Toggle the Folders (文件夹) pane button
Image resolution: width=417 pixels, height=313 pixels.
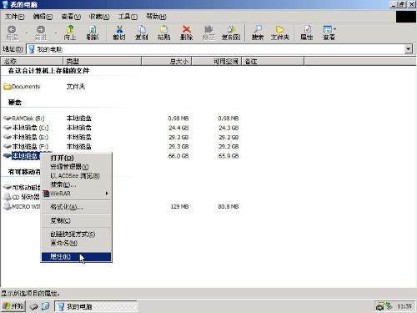[x=280, y=33]
